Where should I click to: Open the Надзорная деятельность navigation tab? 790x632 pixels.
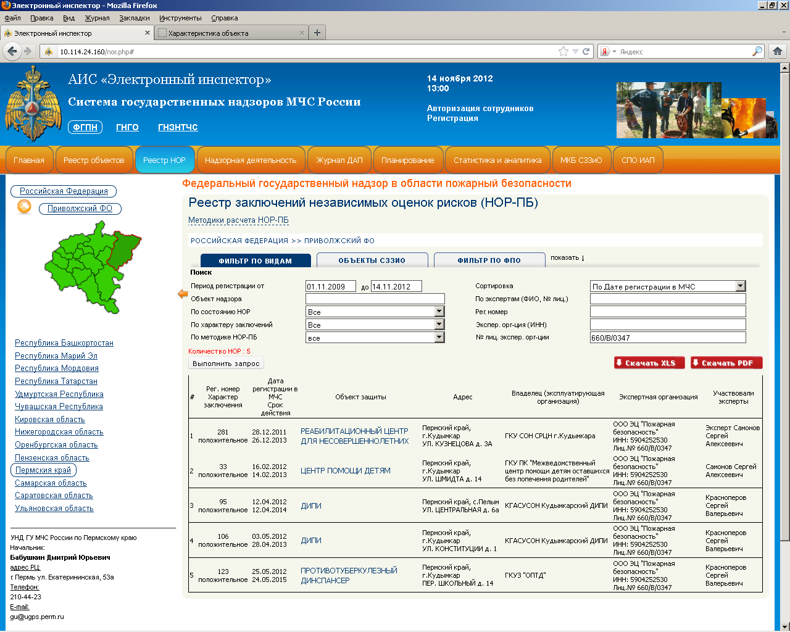tap(251, 160)
